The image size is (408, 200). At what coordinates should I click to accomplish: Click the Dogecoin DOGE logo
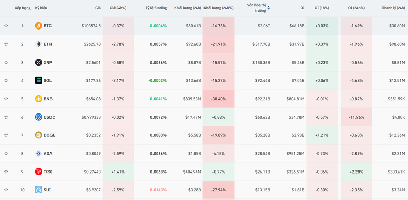coord(39,135)
